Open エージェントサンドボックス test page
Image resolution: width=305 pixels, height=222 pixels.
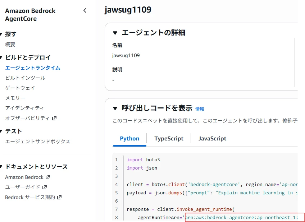tap(38, 141)
